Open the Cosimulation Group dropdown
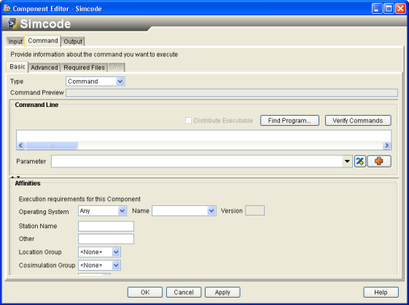The image size is (409, 305). [99, 265]
